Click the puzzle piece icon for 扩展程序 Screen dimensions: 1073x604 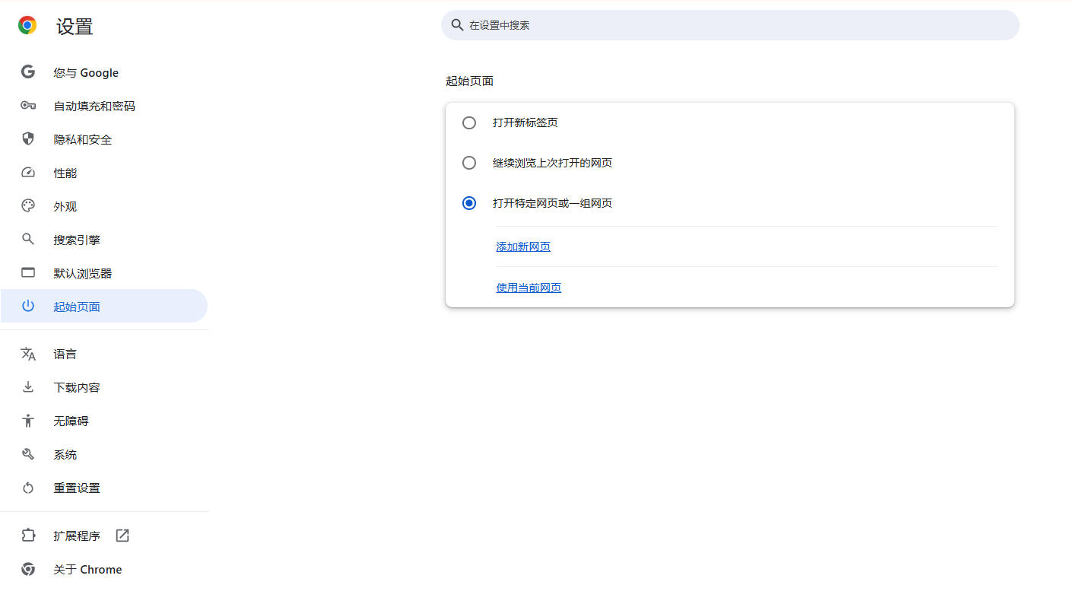point(28,536)
